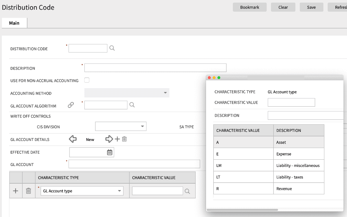Viewport: 347px width, 217px height.
Task: Add a new characteristic row with plus icon
Action: pyautogui.click(x=16, y=191)
